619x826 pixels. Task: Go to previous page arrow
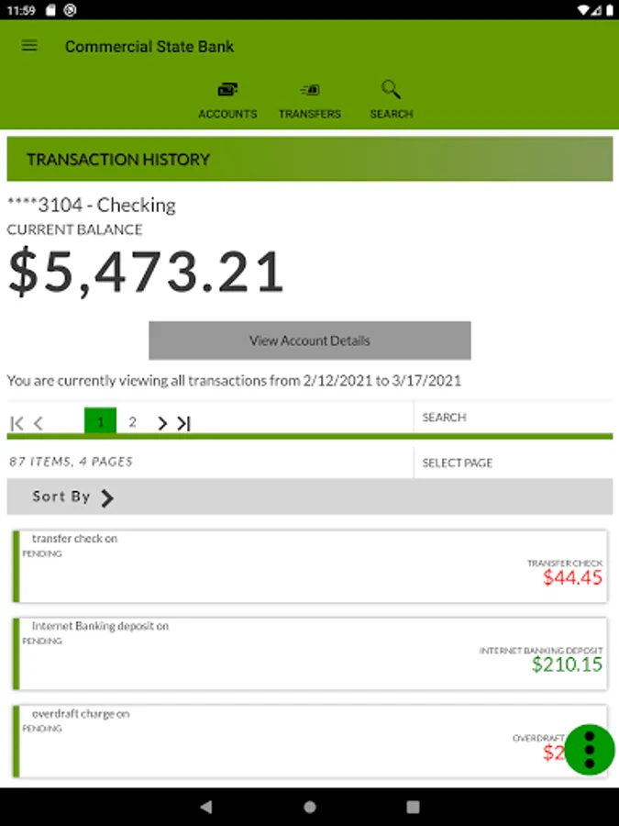[x=39, y=423]
